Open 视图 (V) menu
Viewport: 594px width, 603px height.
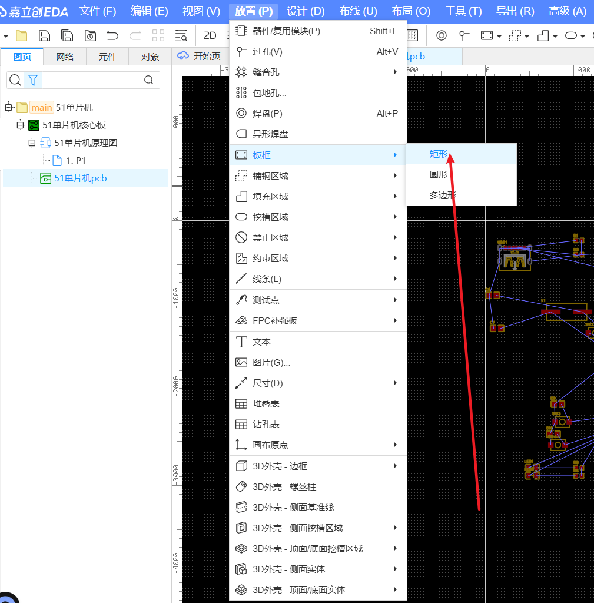(x=201, y=11)
